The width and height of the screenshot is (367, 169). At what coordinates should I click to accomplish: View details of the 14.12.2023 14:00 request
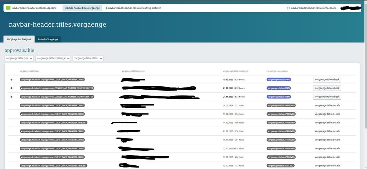coord(327,123)
